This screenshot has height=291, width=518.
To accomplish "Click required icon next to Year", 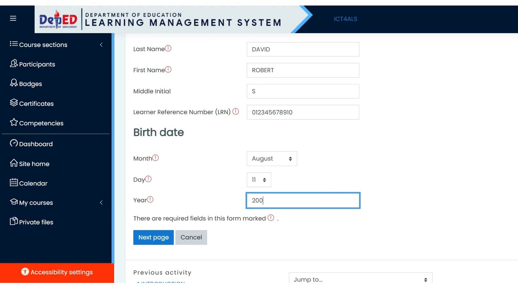I will (x=150, y=200).
